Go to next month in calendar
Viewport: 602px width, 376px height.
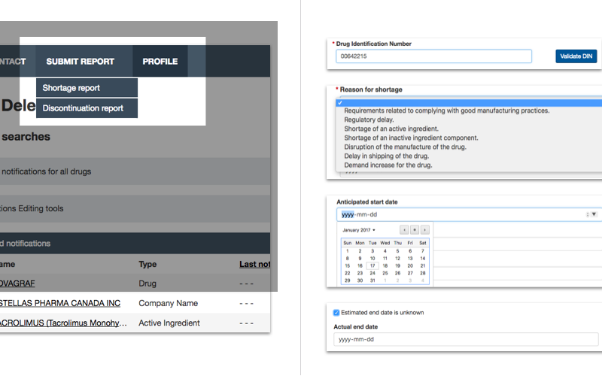click(425, 229)
